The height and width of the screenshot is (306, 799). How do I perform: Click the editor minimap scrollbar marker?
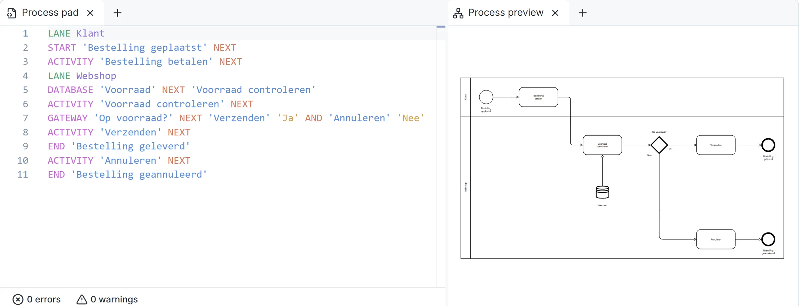tap(441, 27)
